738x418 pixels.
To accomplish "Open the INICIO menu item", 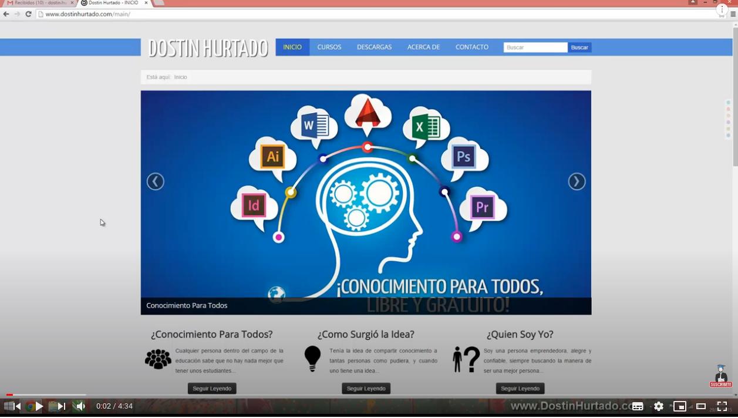I will pyautogui.click(x=292, y=48).
